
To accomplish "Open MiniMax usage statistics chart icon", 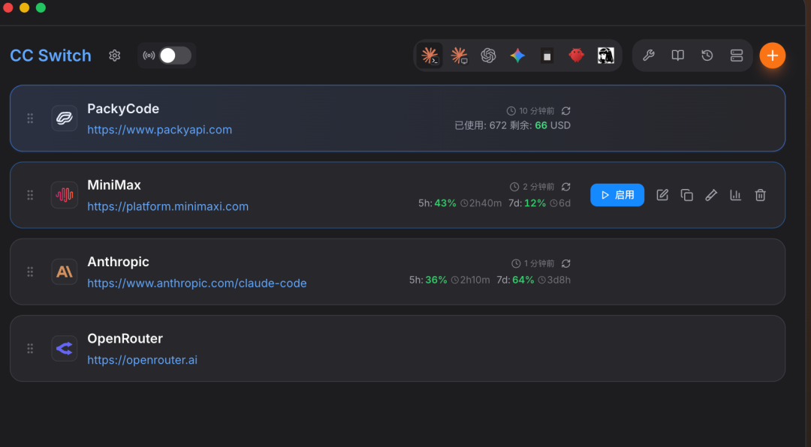I will pos(735,195).
